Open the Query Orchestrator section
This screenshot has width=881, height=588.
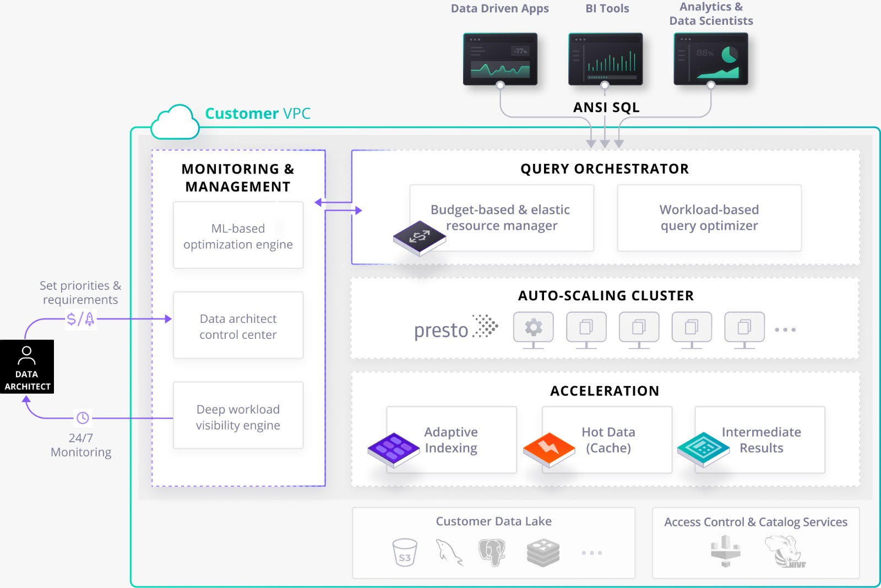click(605, 169)
